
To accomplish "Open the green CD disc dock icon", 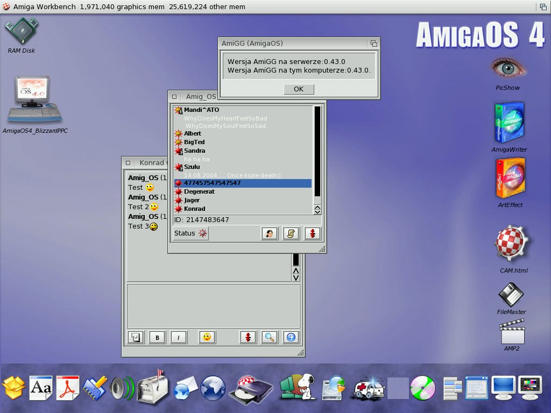I will click(423, 388).
